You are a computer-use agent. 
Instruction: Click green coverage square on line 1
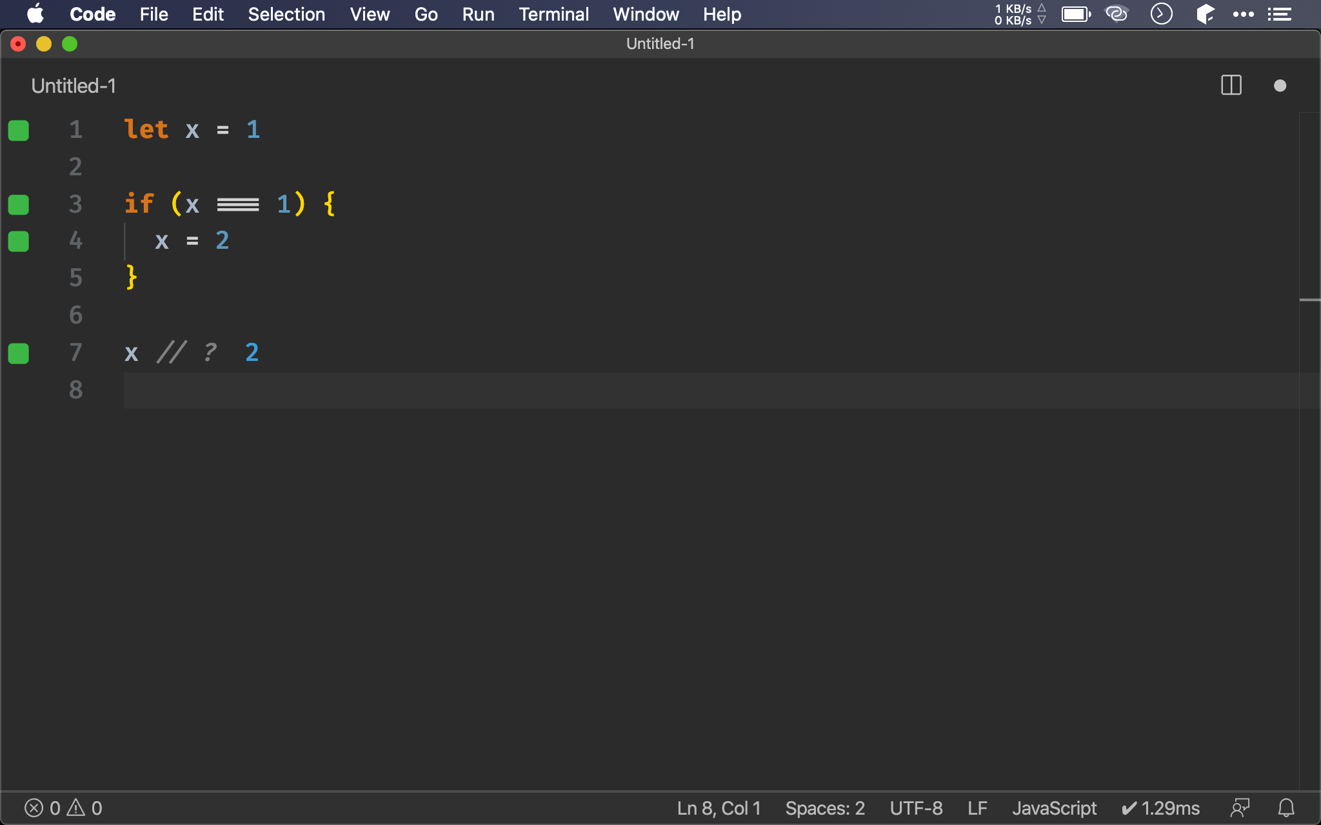point(19,130)
